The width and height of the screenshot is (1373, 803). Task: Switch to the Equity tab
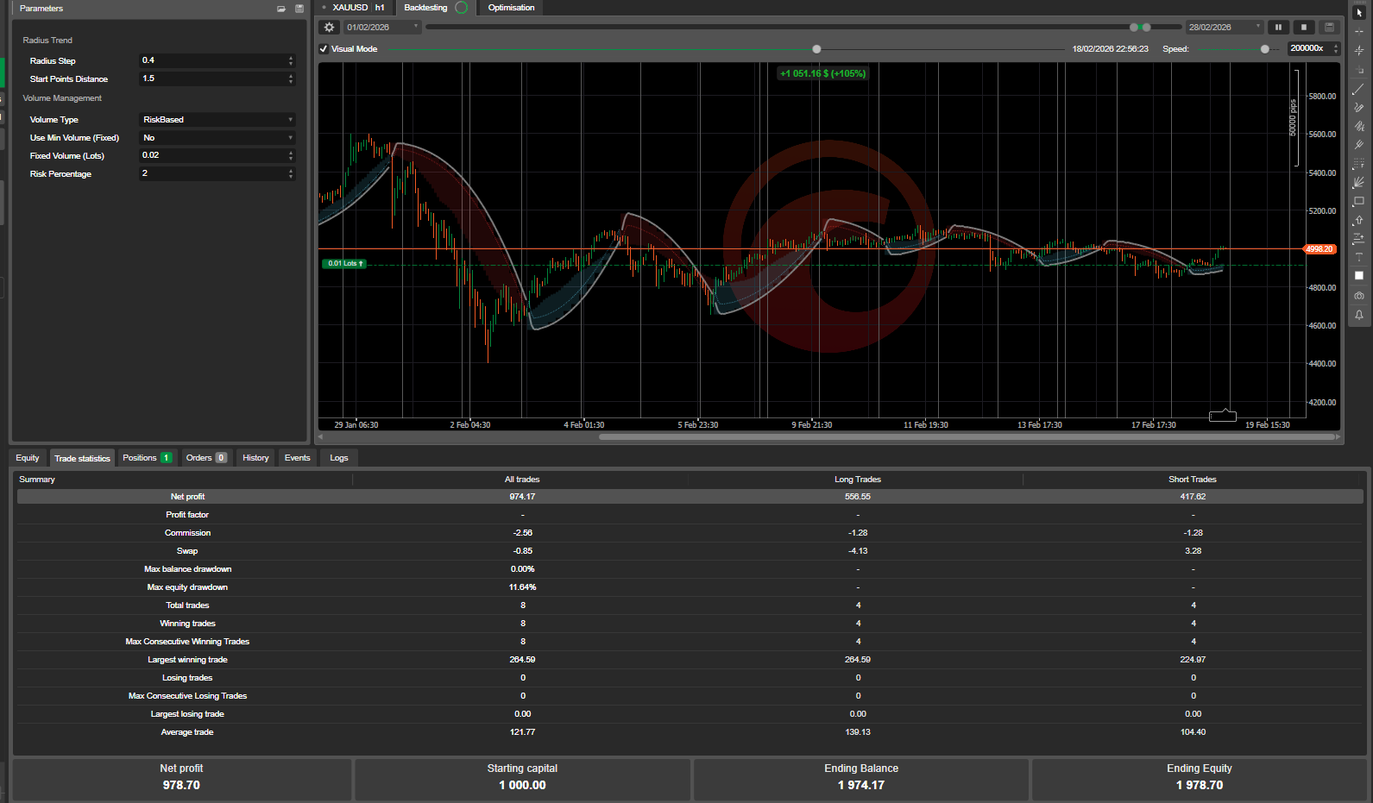point(28,458)
